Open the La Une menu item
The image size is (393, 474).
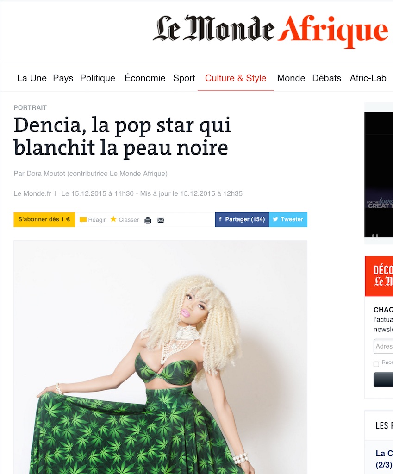pos(32,78)
